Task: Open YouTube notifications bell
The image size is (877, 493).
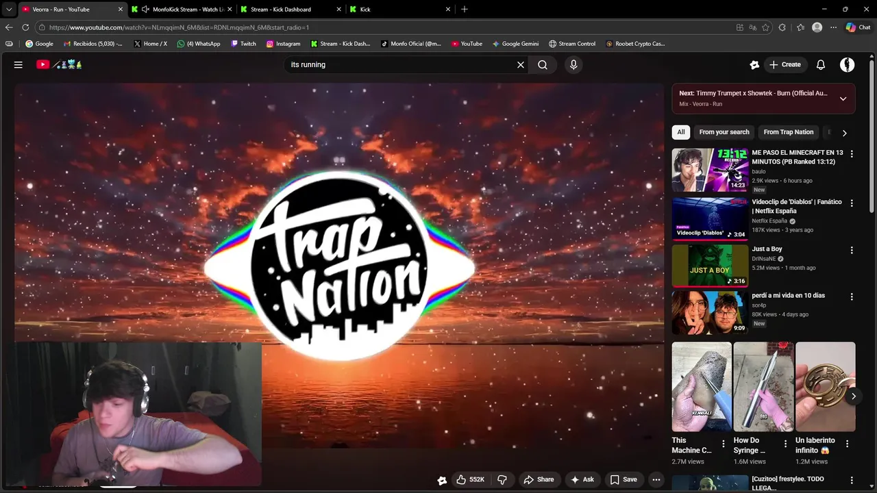Action: point(821,64)
